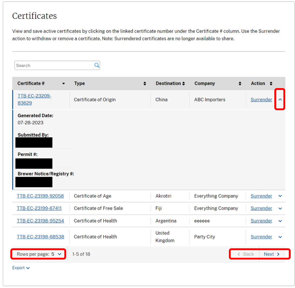The image size is (295, 288).
Task: Open certificate TTB-EC-23209-83629
Action: click(x=34, y=100)
